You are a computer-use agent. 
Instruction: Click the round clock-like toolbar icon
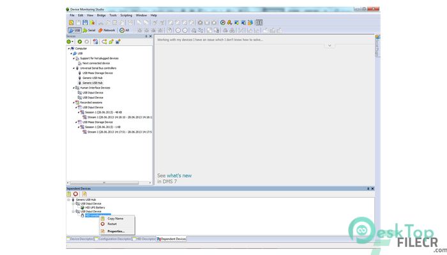click(223, 22)
